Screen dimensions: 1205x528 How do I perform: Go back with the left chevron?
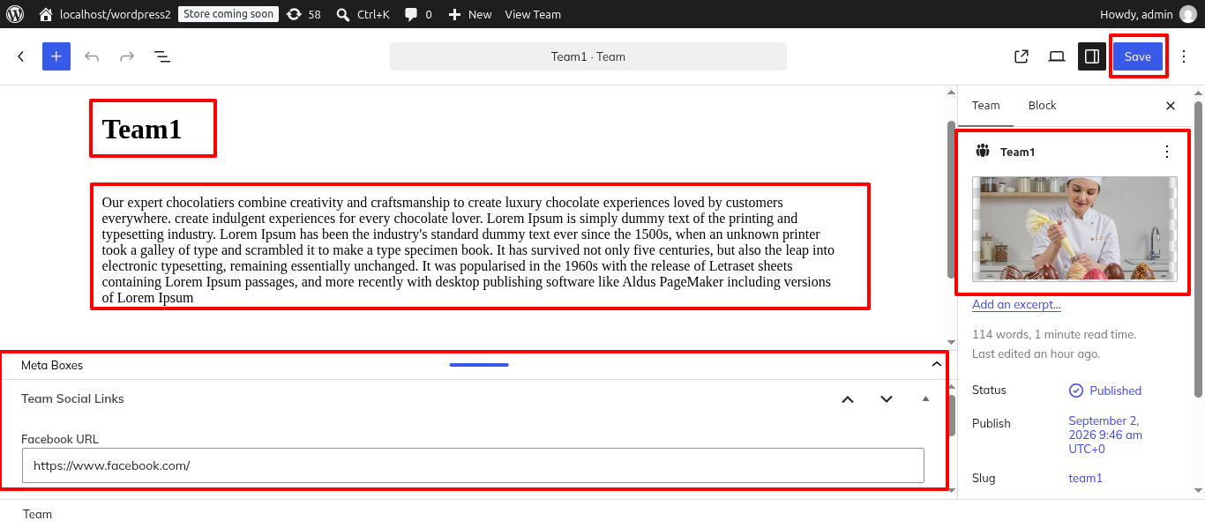[21, 56]
